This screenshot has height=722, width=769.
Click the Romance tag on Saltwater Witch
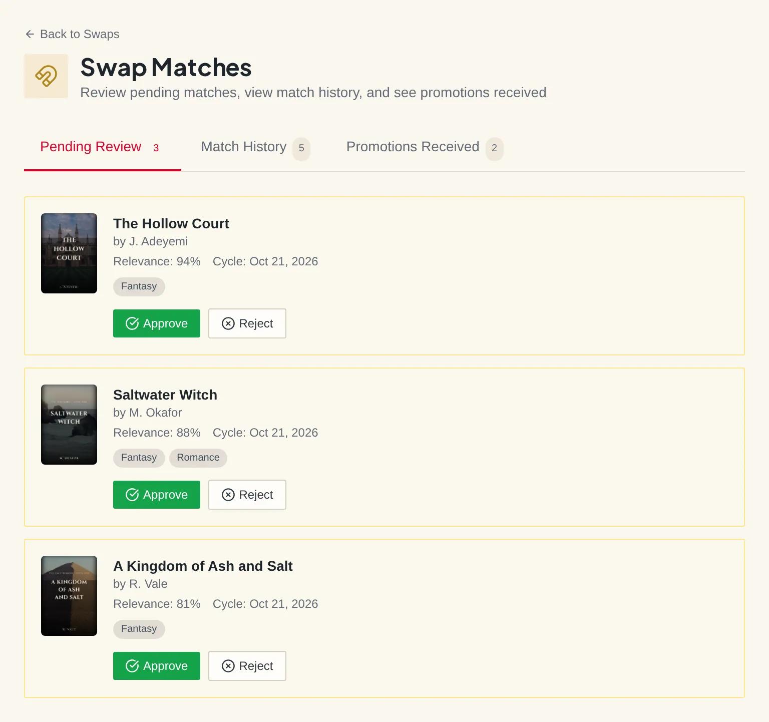click(x=198, y=458)
